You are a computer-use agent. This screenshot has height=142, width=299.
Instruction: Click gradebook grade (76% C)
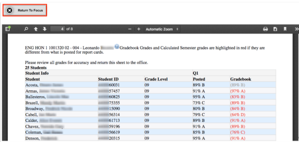(238, 132)
